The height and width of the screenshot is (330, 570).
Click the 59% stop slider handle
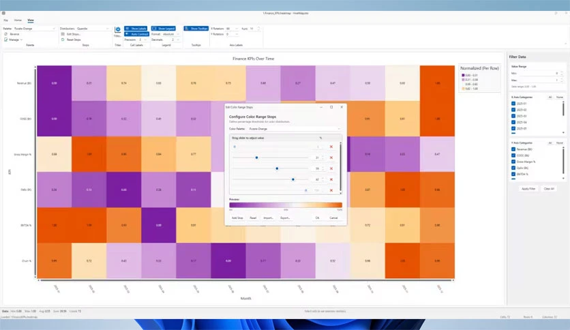coord(277,168)
